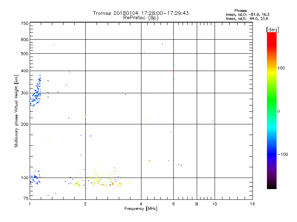
Task: Click the orange data point near 560 km
Action: pyautogui.click(x=53, y=45)
